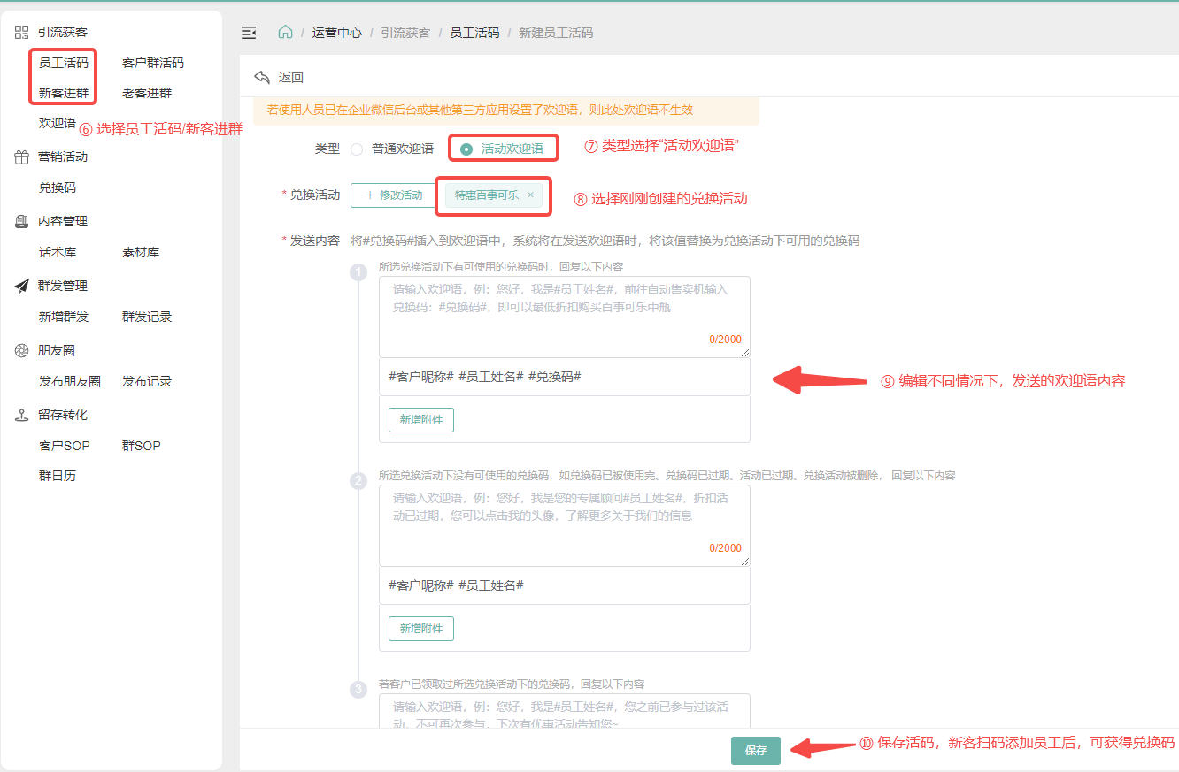Viewport: 1179px width, 772px height.
Task: Open the 内容管理 sidebar section
Action: (62, 222)
